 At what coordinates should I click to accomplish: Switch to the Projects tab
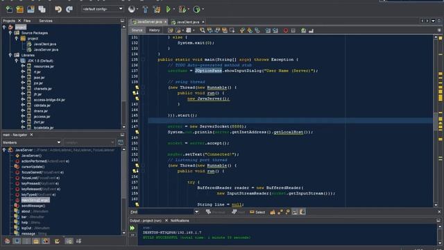9,21
